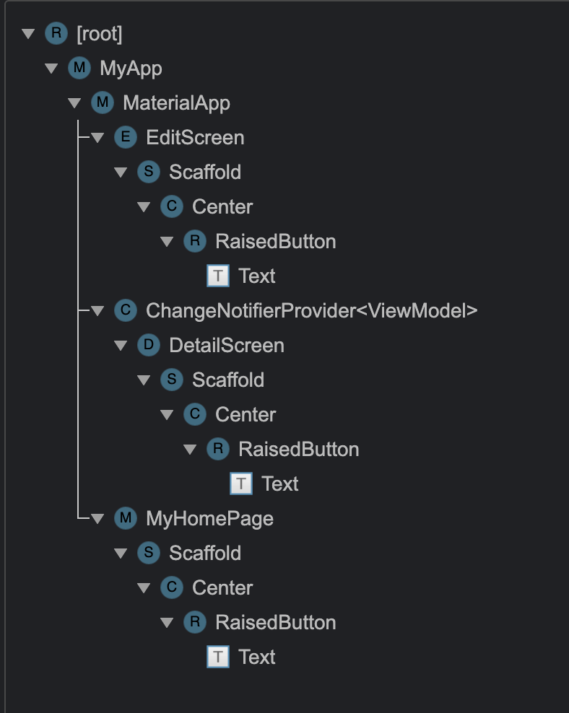Click the S icon under EditScreen
The width and height of the screenshot is (569, 713).
148,172
